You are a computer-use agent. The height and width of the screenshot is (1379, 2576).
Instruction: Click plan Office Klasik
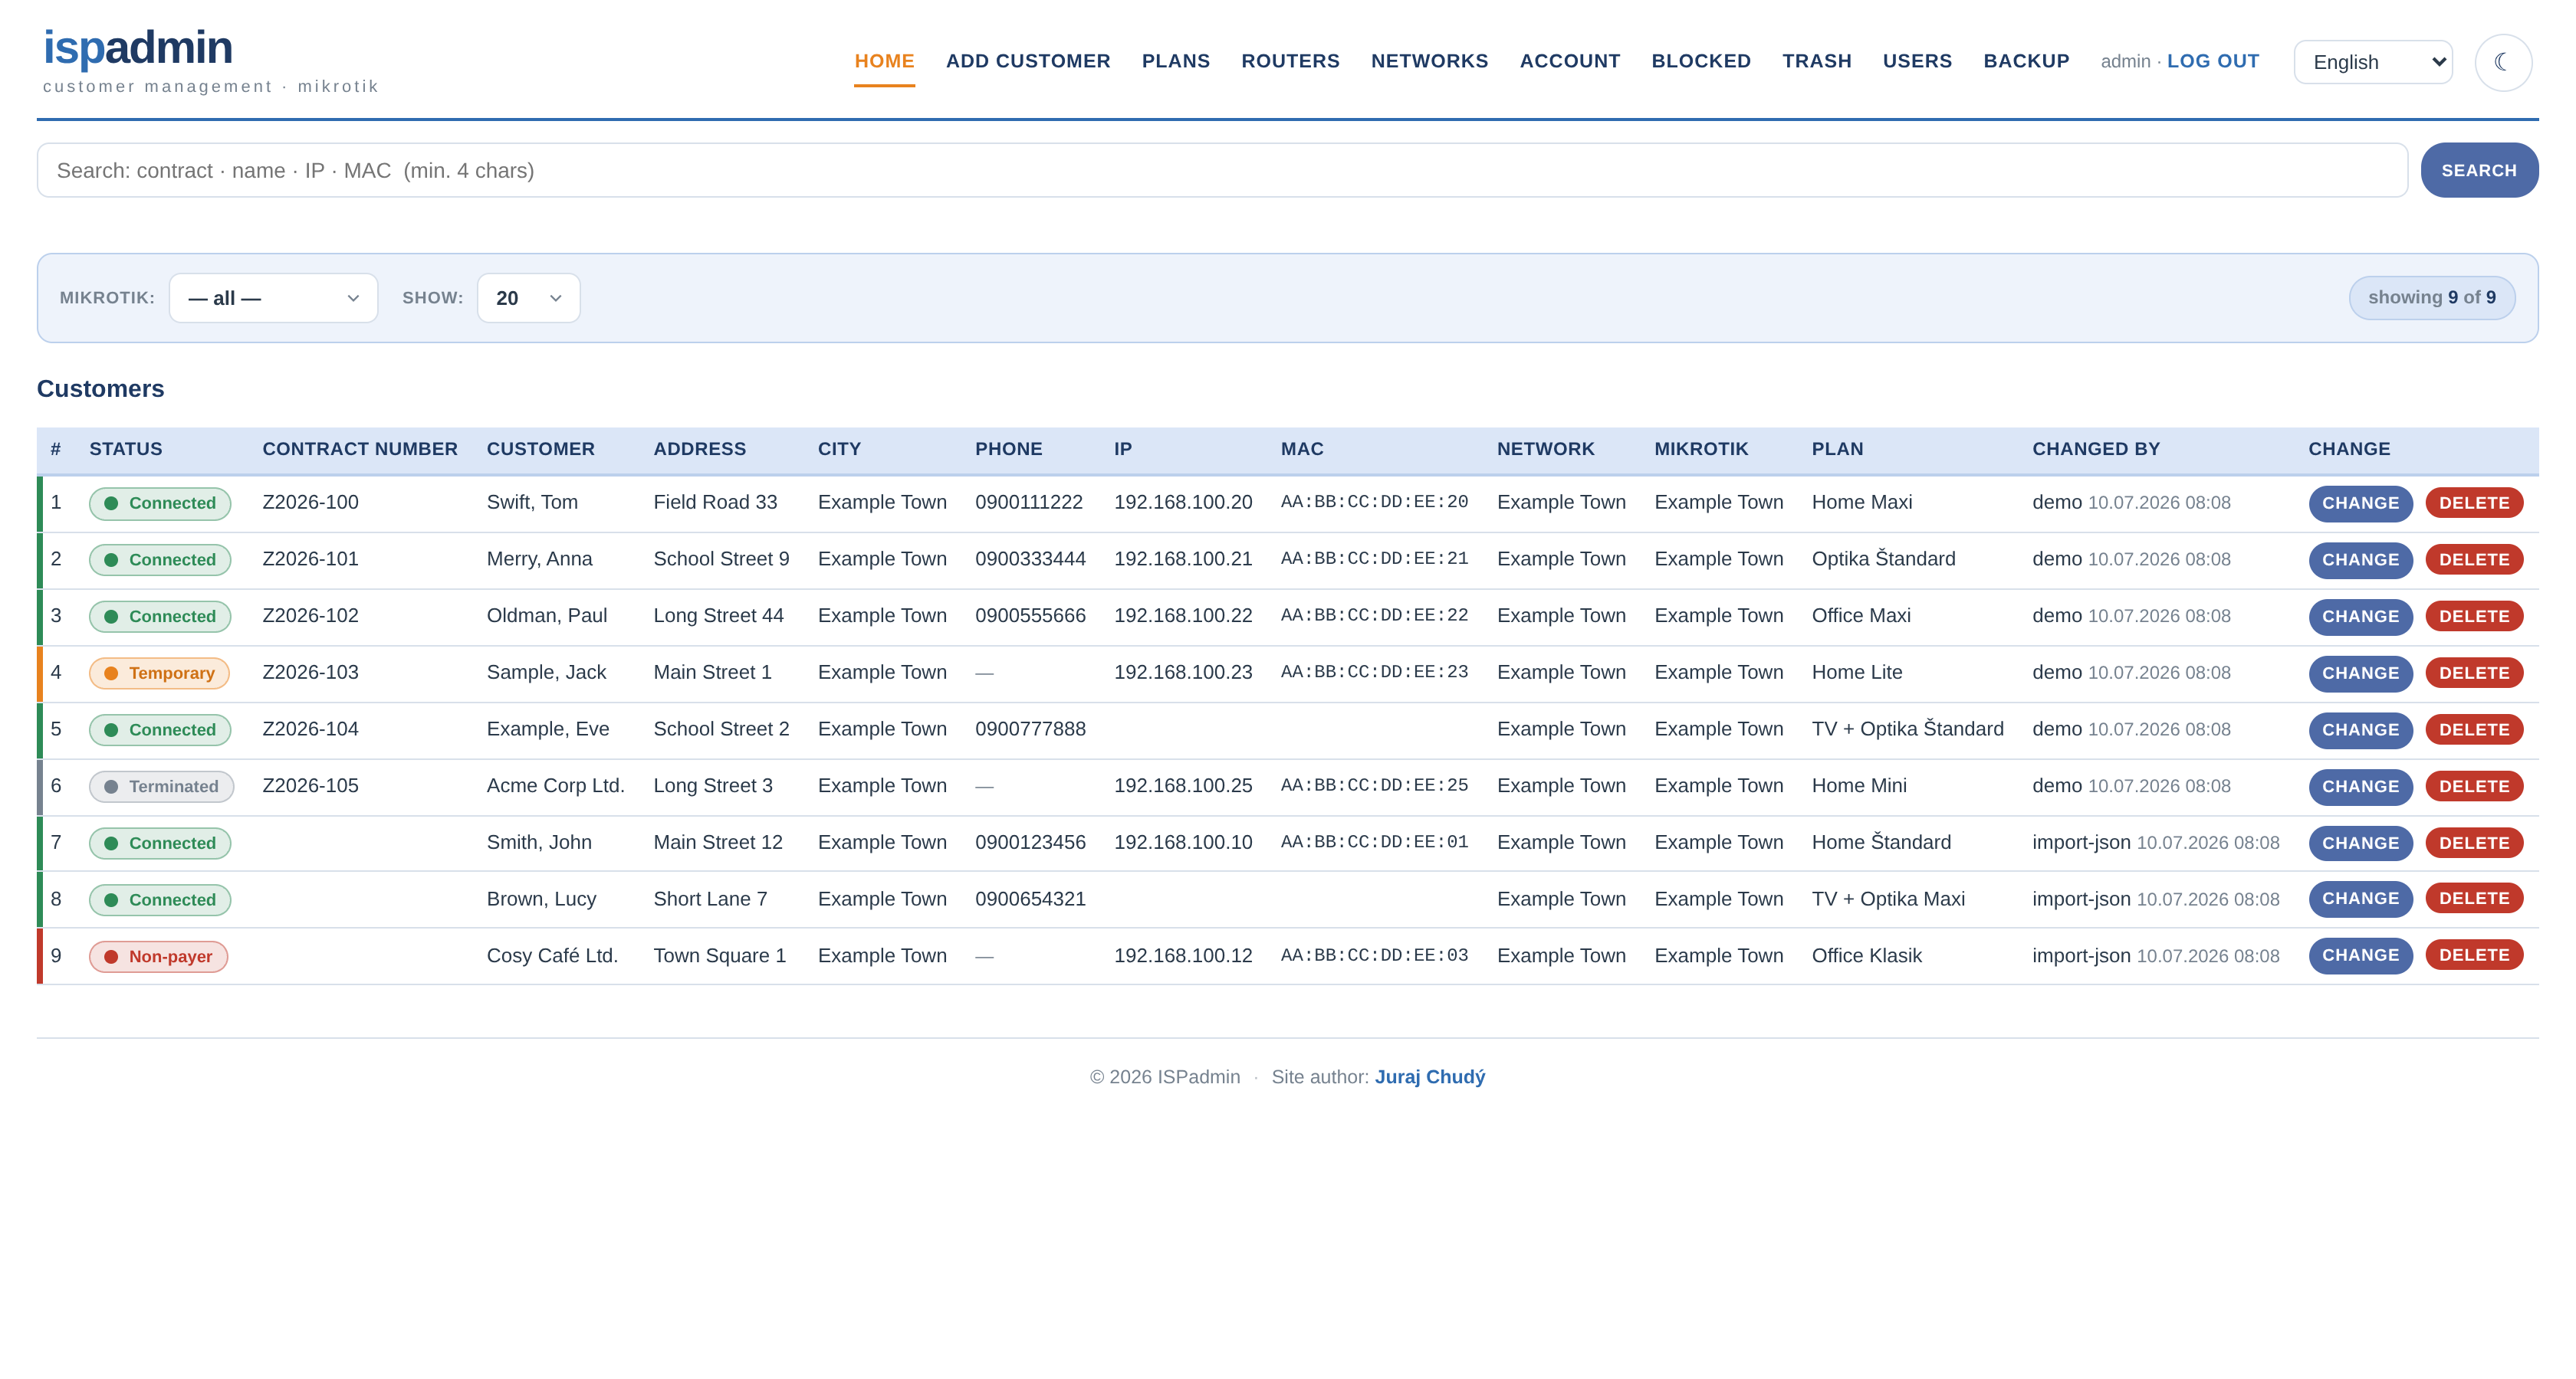tap(1866, 955)
